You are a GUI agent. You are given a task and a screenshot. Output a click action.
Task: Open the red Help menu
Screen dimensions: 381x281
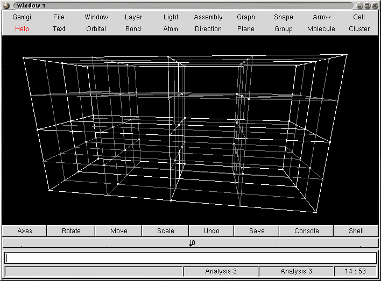[22, 29]
